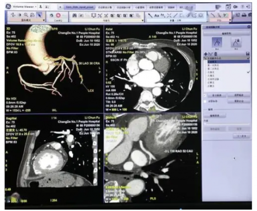Switch to the fifth protocol tab
Image resolution: width=257 pixels, height=211 pixels.
point(156,7)
